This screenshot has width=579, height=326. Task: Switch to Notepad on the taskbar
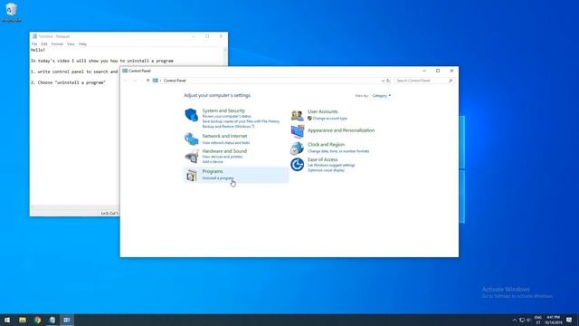pyautogui.click(x=52, y=320)
